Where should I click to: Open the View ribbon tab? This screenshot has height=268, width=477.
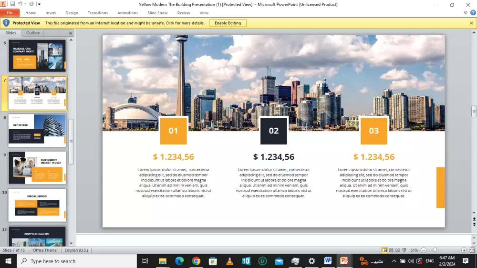(204, 13)
